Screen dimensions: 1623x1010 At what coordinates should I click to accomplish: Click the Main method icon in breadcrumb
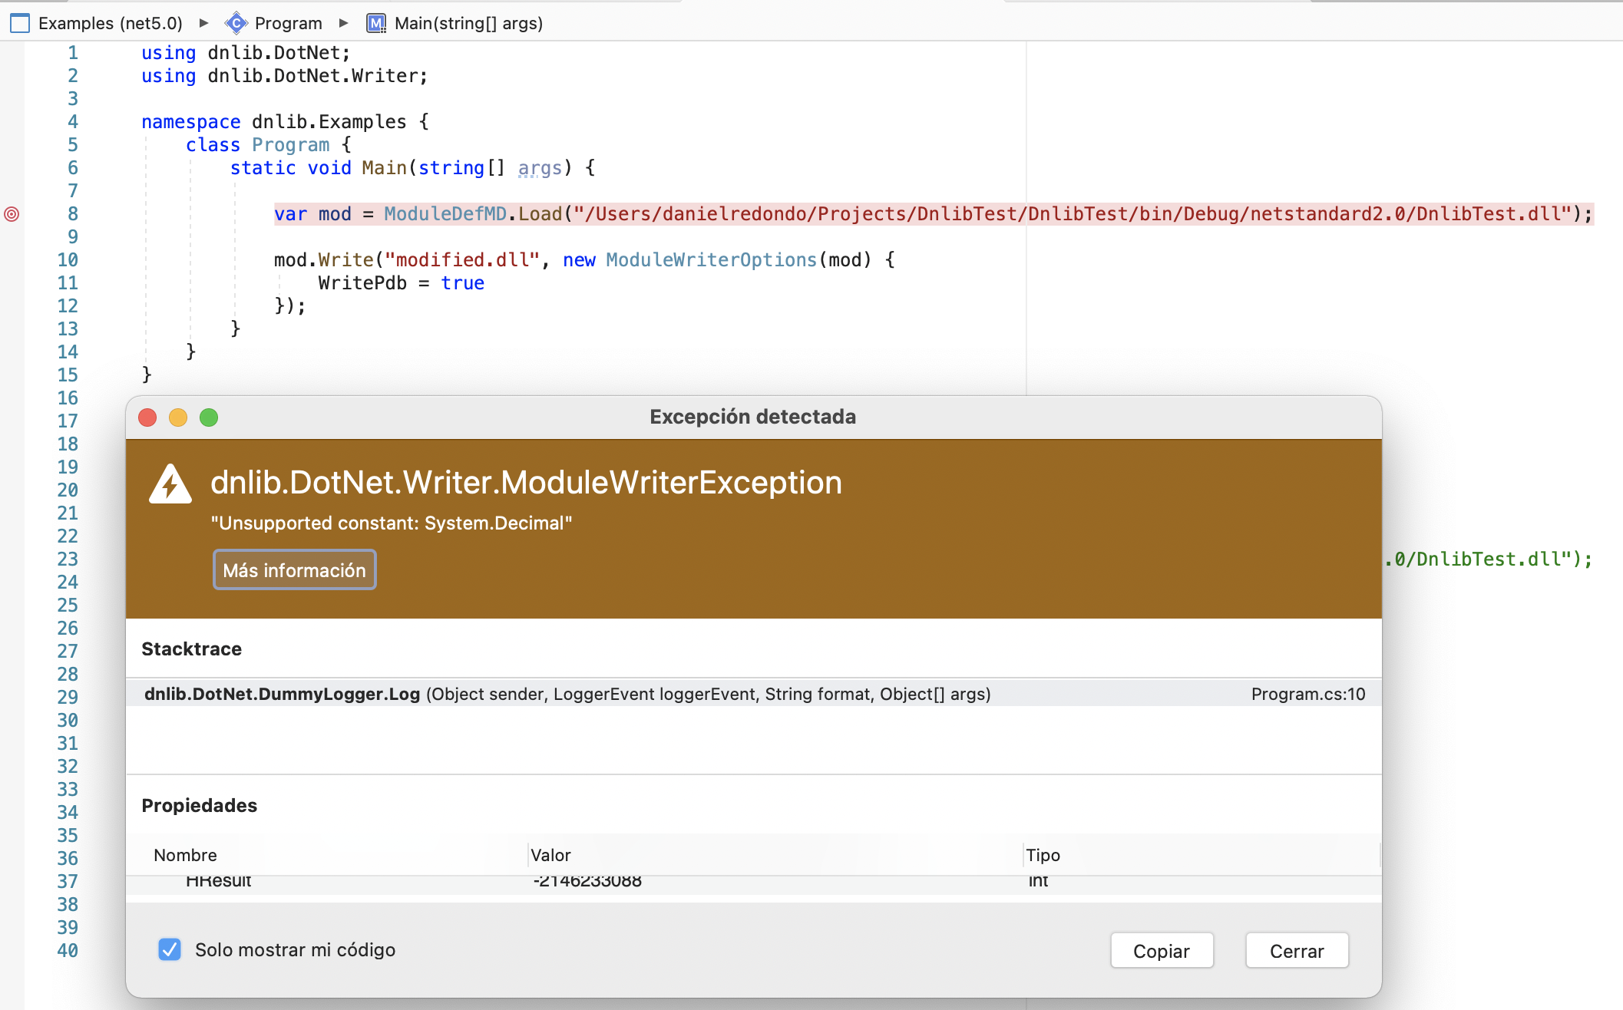pos(376,23)
